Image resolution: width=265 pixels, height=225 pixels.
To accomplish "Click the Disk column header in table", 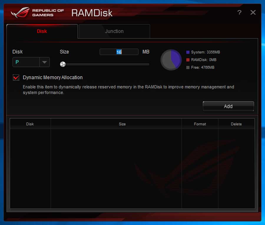I will (x=30, y=124).
